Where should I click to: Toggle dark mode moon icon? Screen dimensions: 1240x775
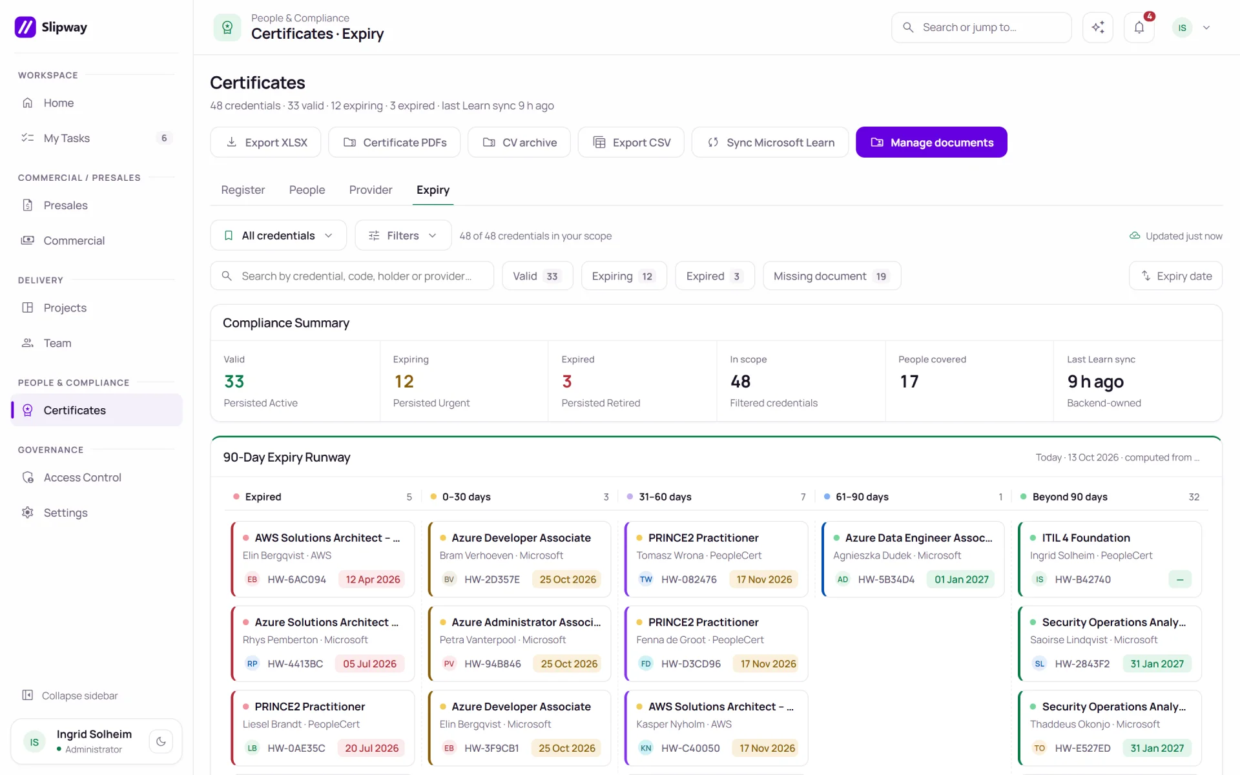coord(161,741)
